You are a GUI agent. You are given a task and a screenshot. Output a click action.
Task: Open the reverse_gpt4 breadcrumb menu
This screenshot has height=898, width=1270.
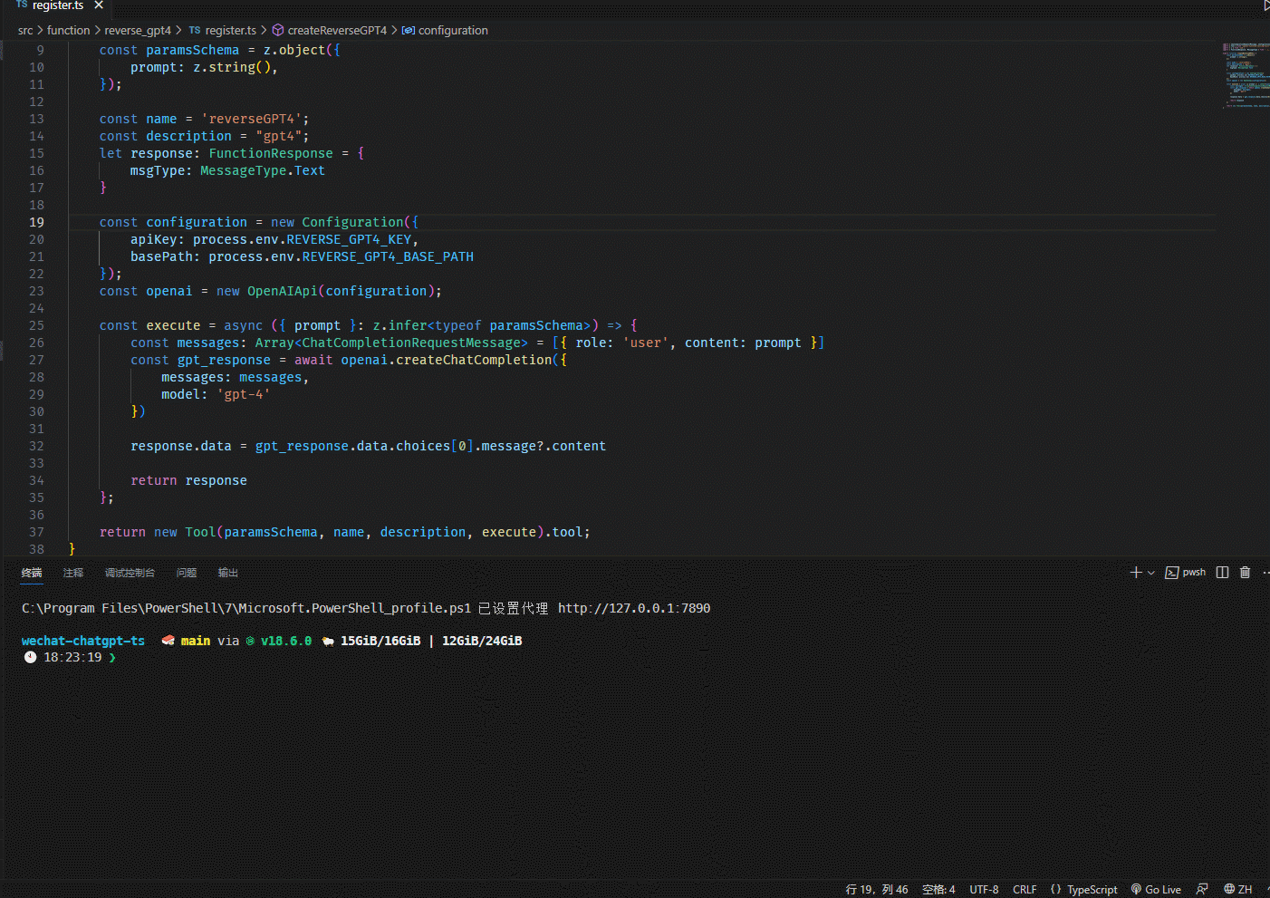[138, 30]
